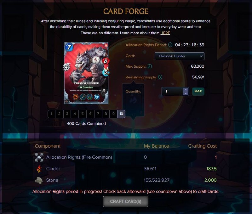The image size is (252, 214).
Task: Increase quantity with the up stepper arrow
Action: click(x=186, y=90)
